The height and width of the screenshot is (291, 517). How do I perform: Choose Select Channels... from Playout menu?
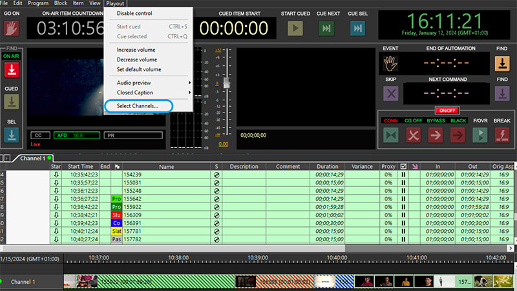137,105
